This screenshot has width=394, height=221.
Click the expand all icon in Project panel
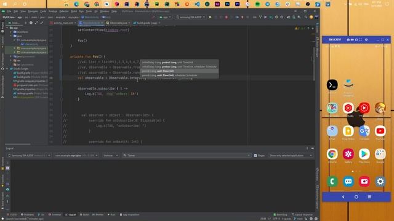tap(36, 23)
